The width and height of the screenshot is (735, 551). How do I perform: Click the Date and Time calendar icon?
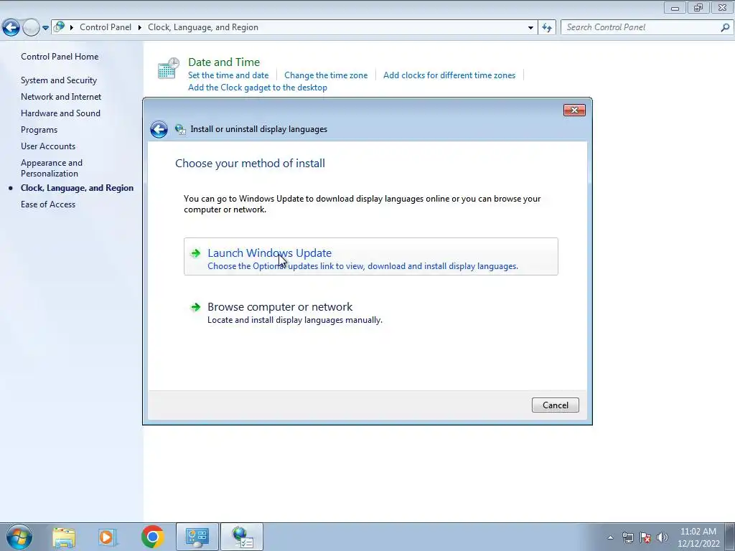coord(168,68)
